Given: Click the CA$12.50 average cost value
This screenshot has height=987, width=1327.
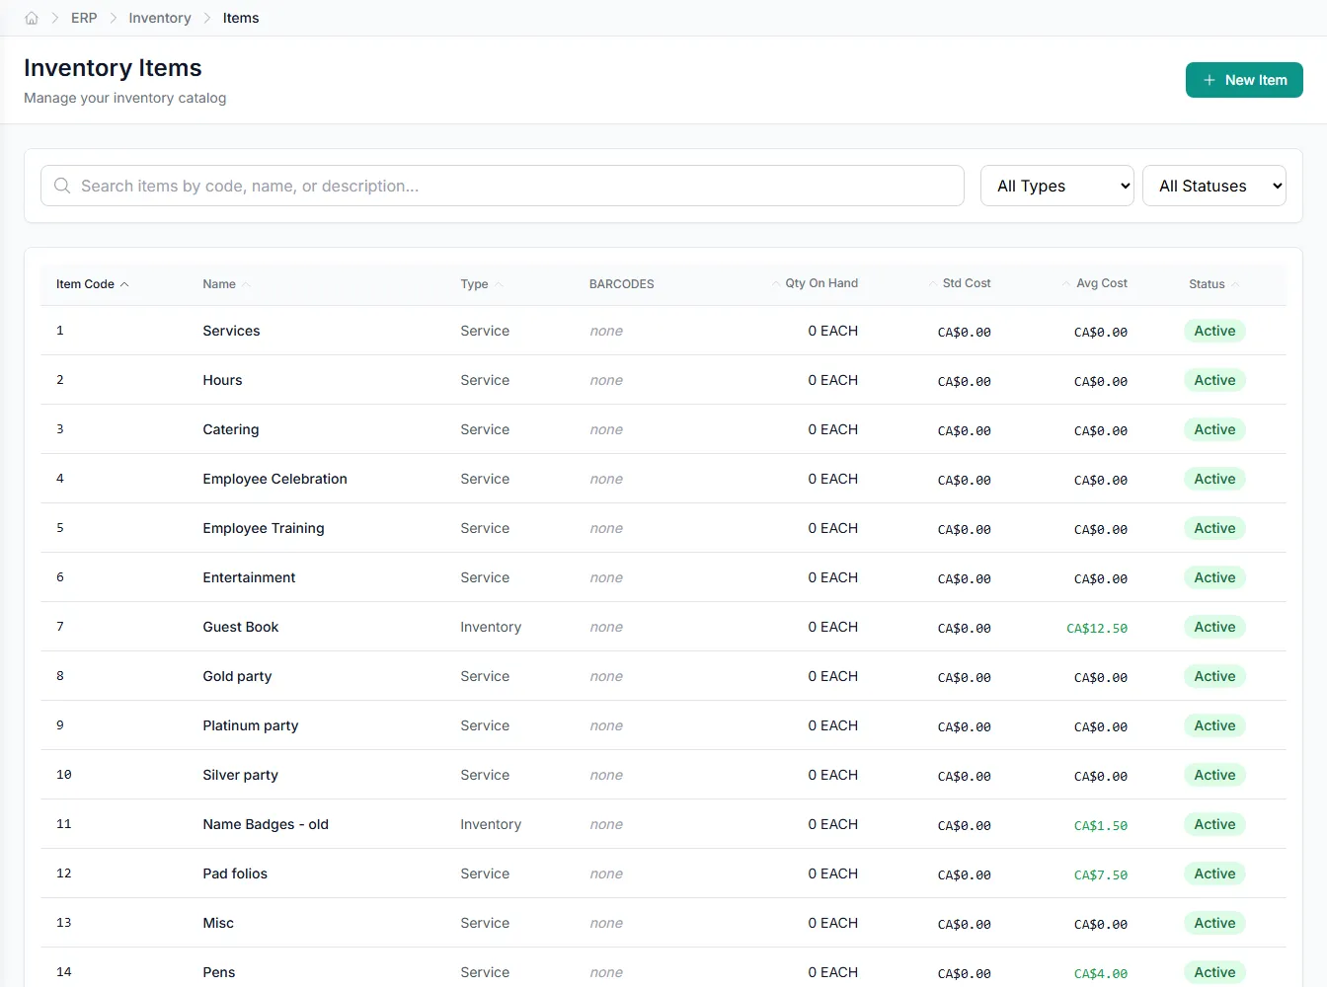Looking at the screenshot, I should 1097,628.
